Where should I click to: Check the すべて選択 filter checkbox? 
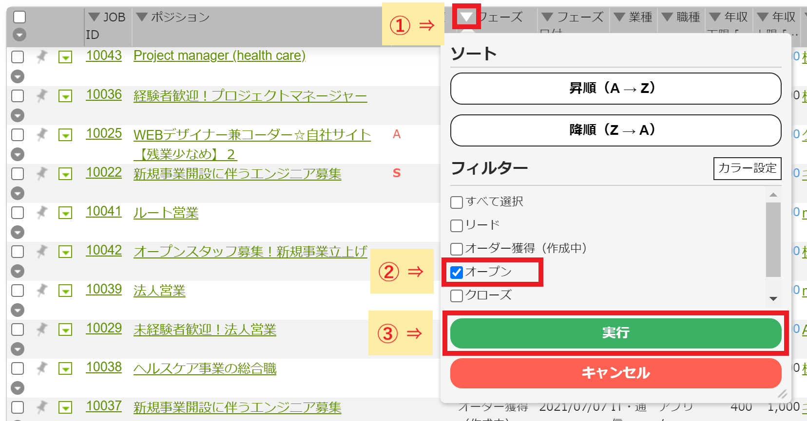coord(457,202)
